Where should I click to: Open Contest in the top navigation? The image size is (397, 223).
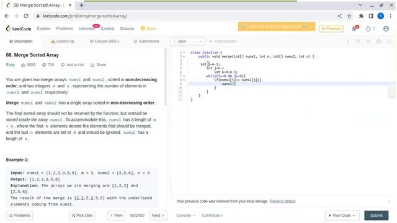pyautogui.click(x=107, y=28)
